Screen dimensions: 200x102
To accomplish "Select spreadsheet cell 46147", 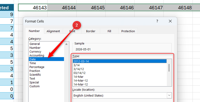I will tap(149, 8).
